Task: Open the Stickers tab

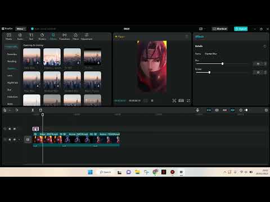Action: pyautogui.click(x=42, y=36)
